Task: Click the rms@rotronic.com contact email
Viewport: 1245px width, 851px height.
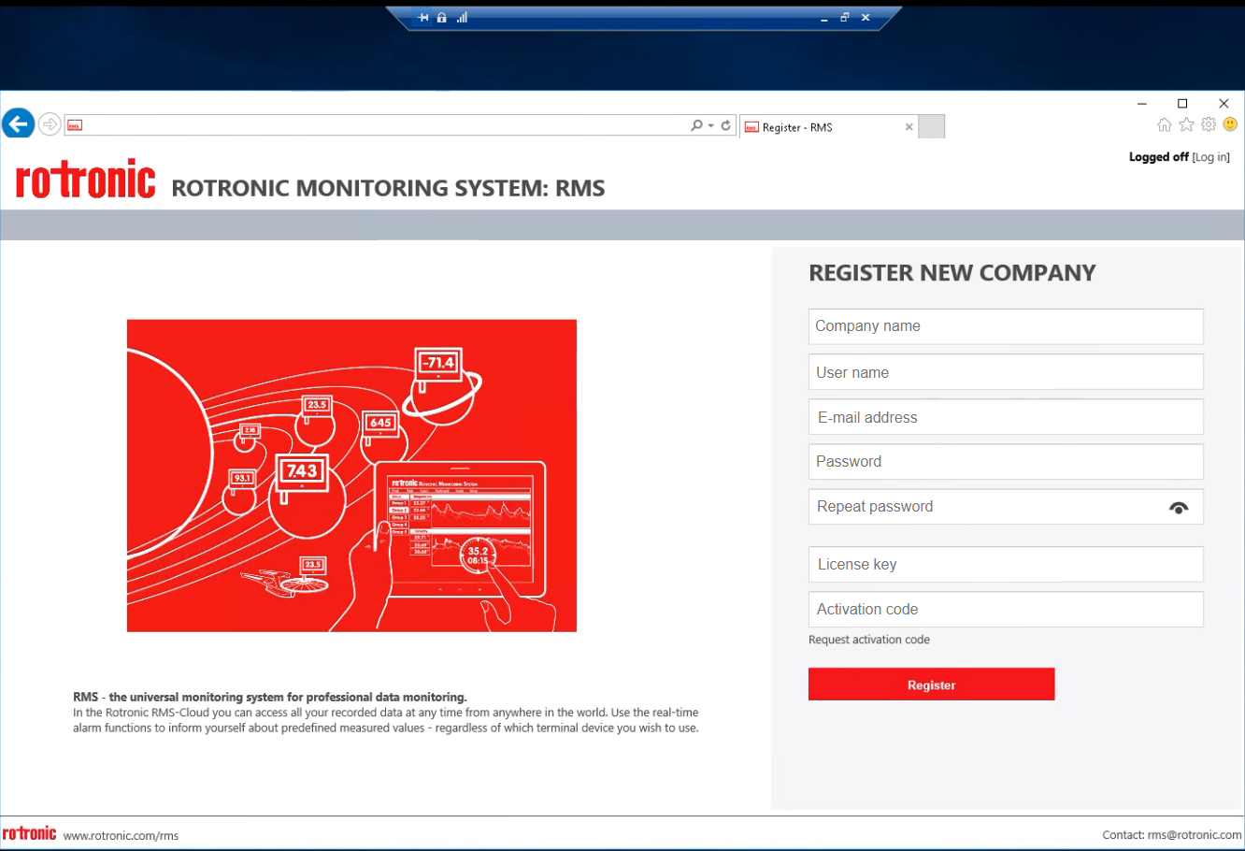Action: pyautogui.click(x=1195, y=835)
